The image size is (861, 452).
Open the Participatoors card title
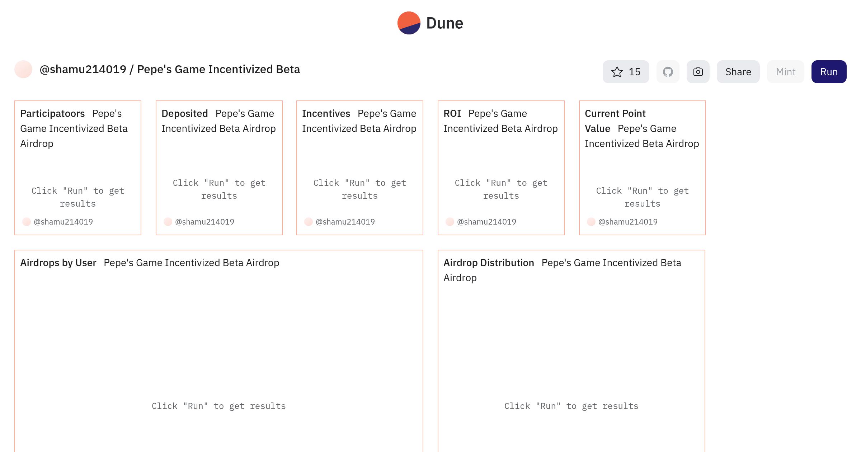tap(52, 113)
